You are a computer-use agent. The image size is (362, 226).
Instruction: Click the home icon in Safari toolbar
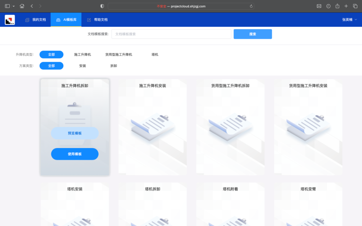(22, 6)
